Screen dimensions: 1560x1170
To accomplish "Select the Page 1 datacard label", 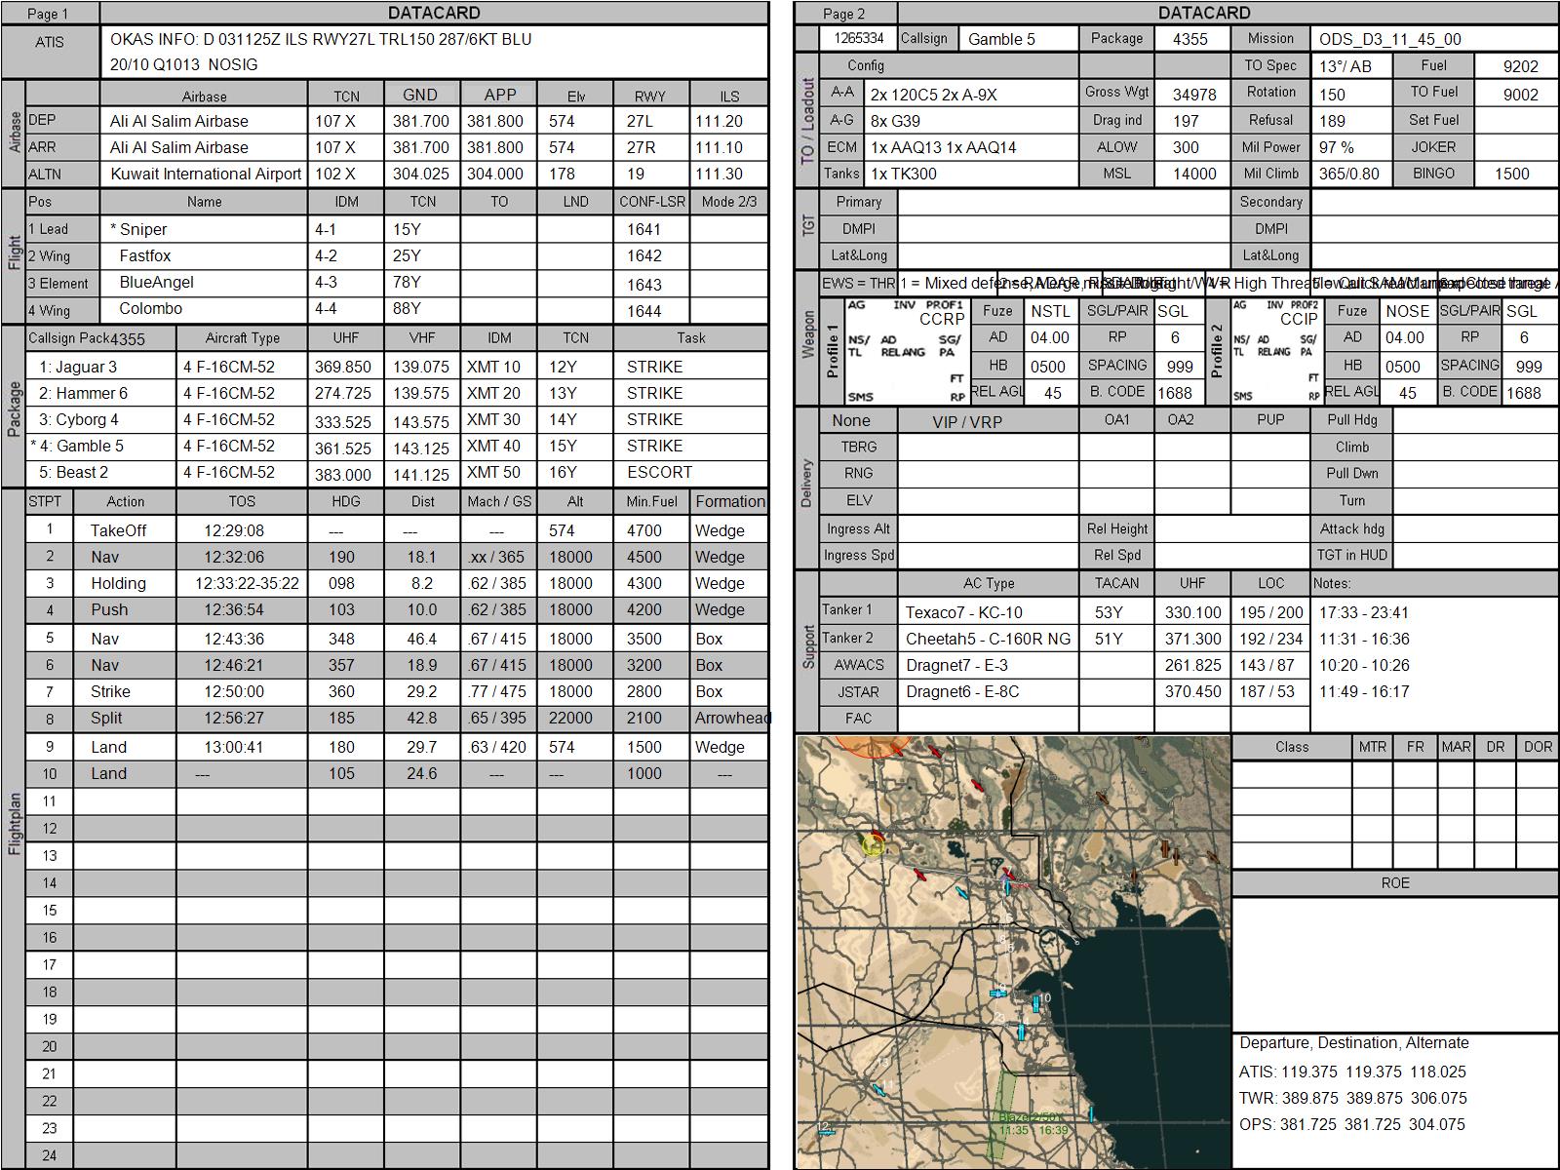I will (49, 14).
